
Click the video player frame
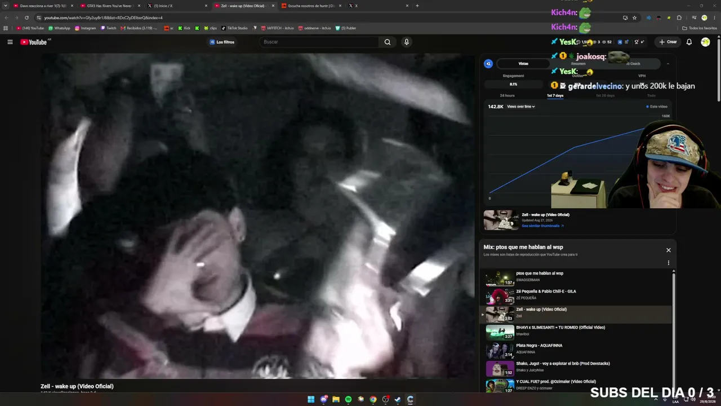tap(257, 216)
